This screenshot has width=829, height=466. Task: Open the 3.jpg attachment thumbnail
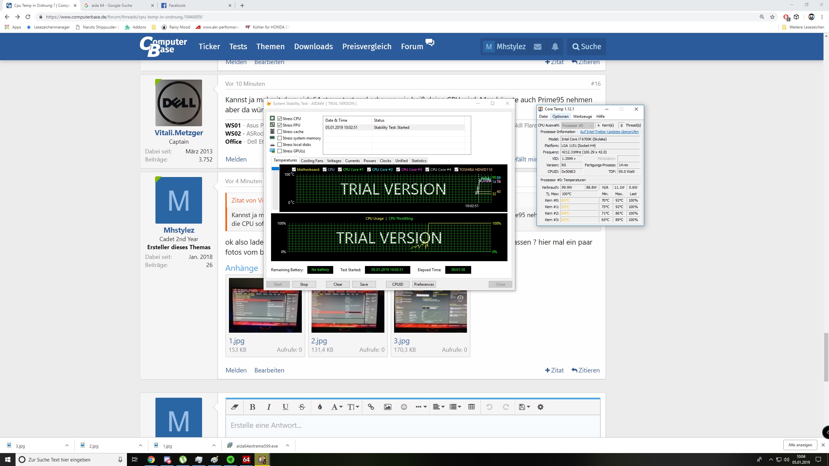pyautogui.click(x=430, y=311)
